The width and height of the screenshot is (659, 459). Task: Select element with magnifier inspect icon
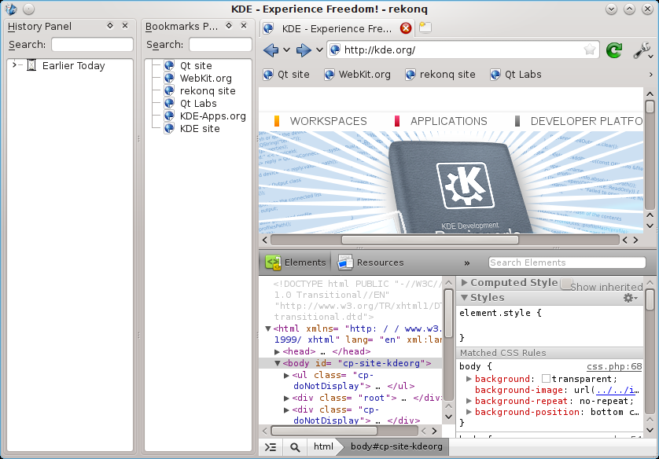coord(295,447)
